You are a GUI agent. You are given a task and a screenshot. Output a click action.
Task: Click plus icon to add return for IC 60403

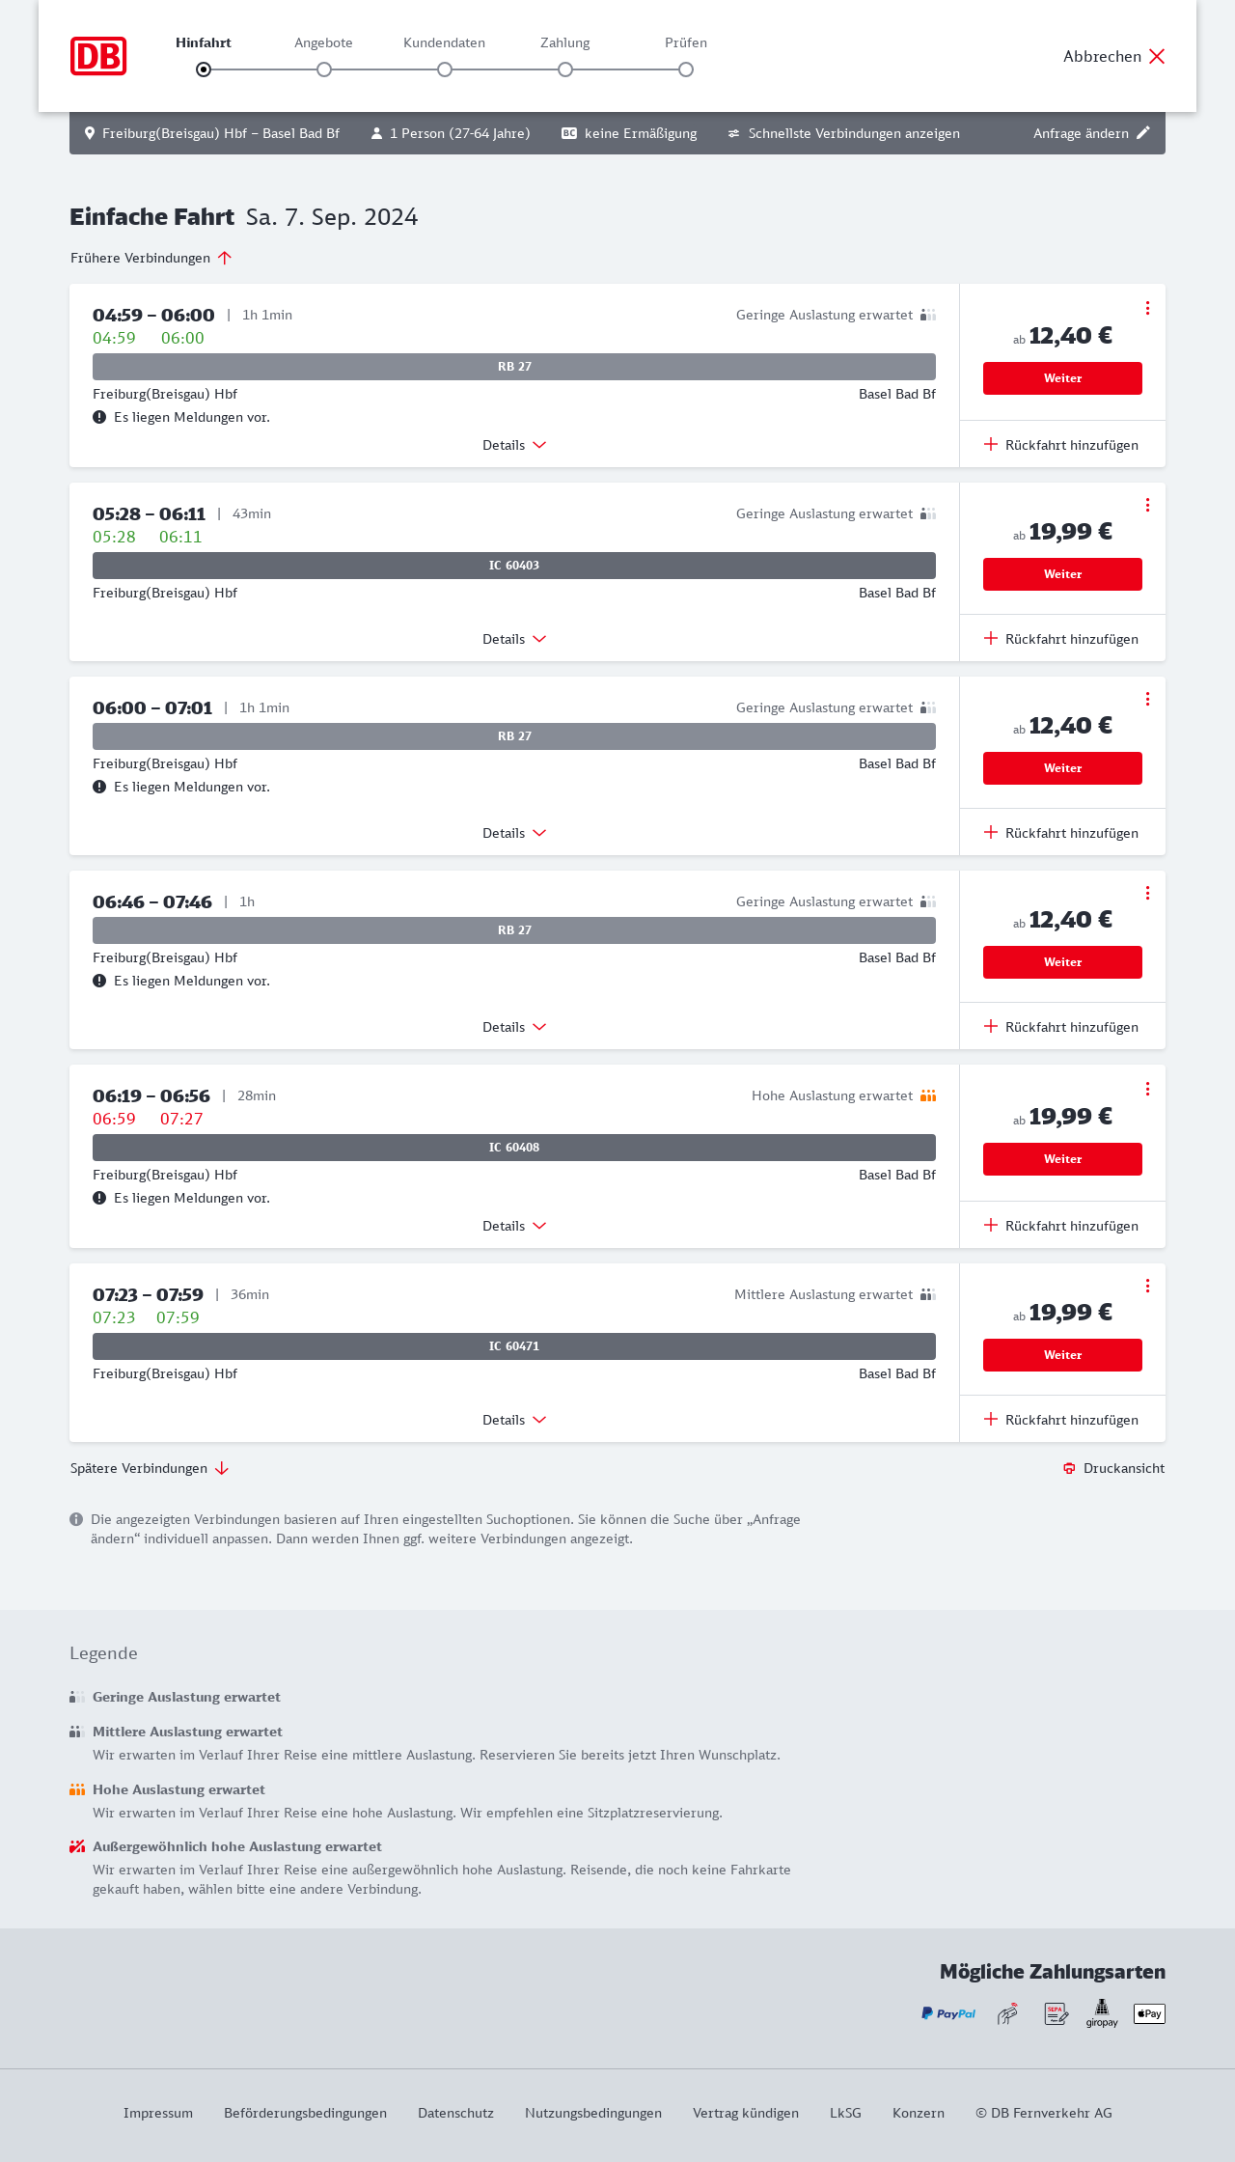coord(991,638)
